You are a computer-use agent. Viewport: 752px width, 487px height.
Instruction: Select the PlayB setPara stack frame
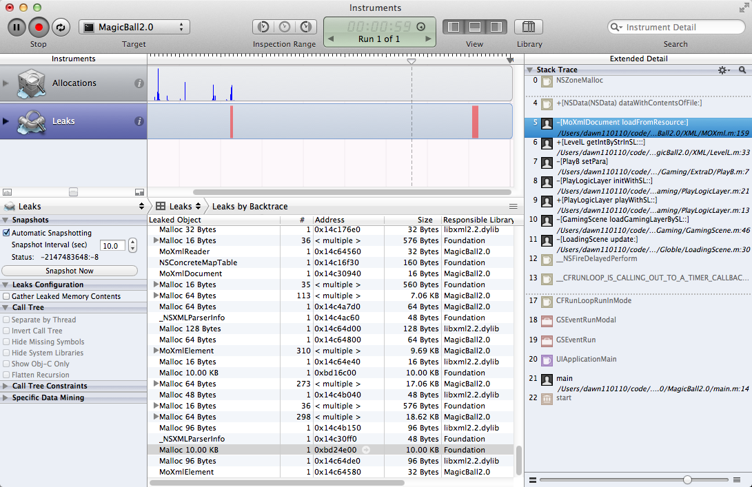(638, 166)
